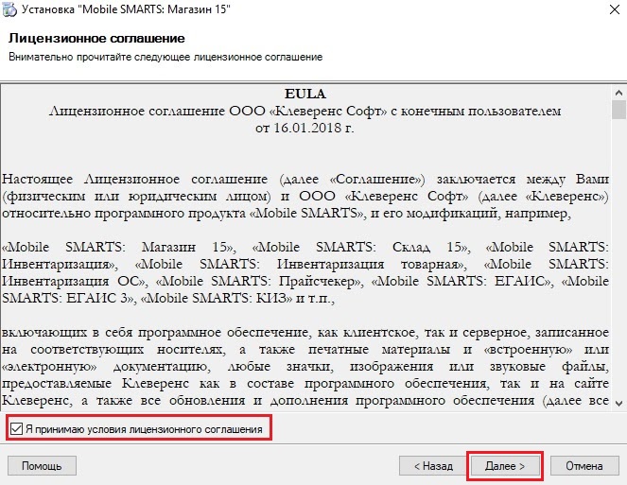Click the license text scrollbar thumb
The image size is (627, 485).
(x=618, y=110)
